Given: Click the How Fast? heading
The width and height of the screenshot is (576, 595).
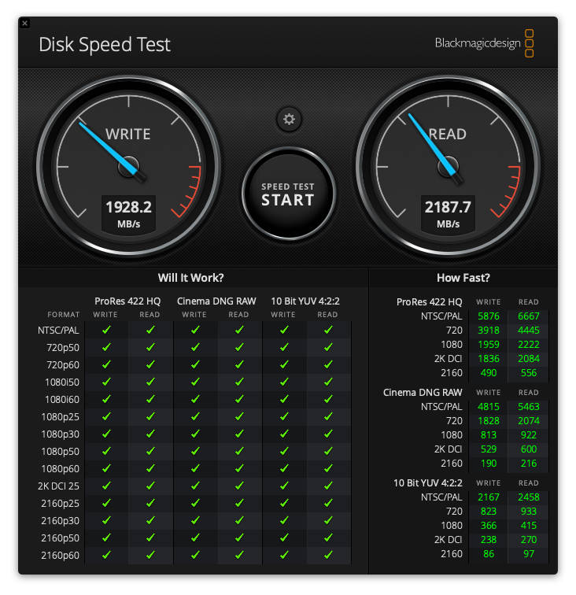Looking at the screenshot, I should pos(463,278).
